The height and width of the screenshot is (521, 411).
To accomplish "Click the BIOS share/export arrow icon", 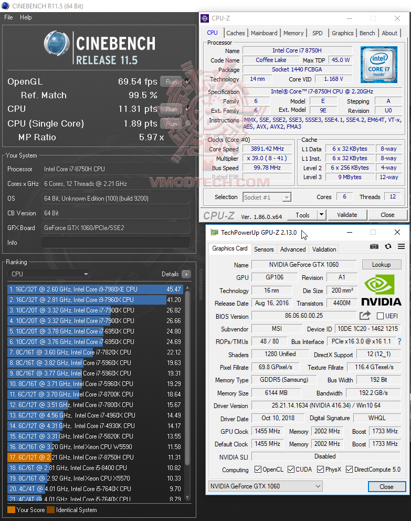I will pos(365,315).
